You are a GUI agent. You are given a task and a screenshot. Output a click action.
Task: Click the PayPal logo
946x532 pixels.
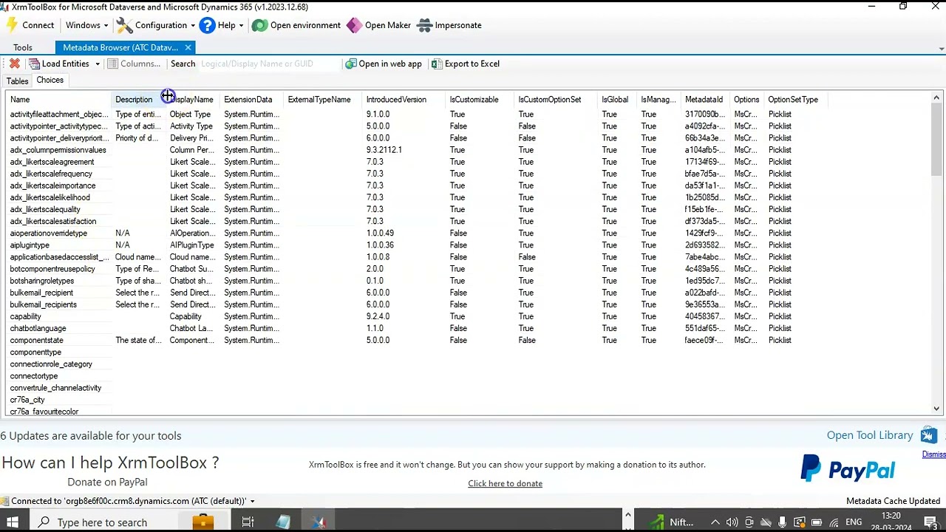pos(848,468)
